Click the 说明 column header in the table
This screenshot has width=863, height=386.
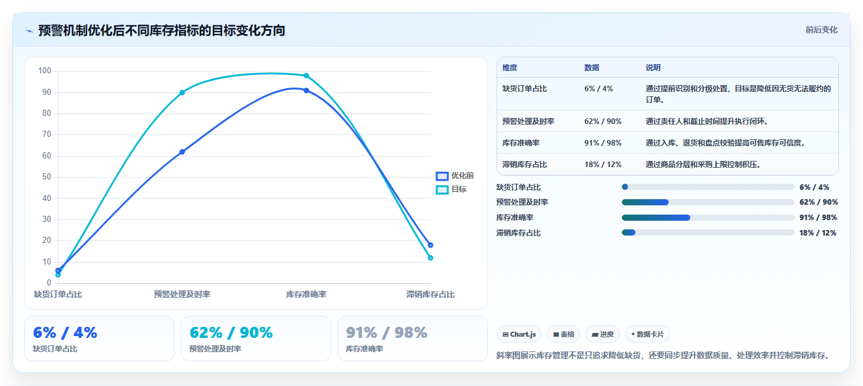[x=653, y=68]
